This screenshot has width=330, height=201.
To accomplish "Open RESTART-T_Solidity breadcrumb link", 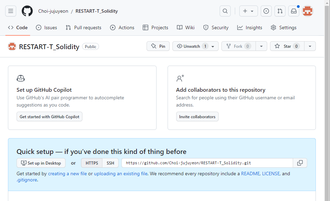I will tap(97, 11).
